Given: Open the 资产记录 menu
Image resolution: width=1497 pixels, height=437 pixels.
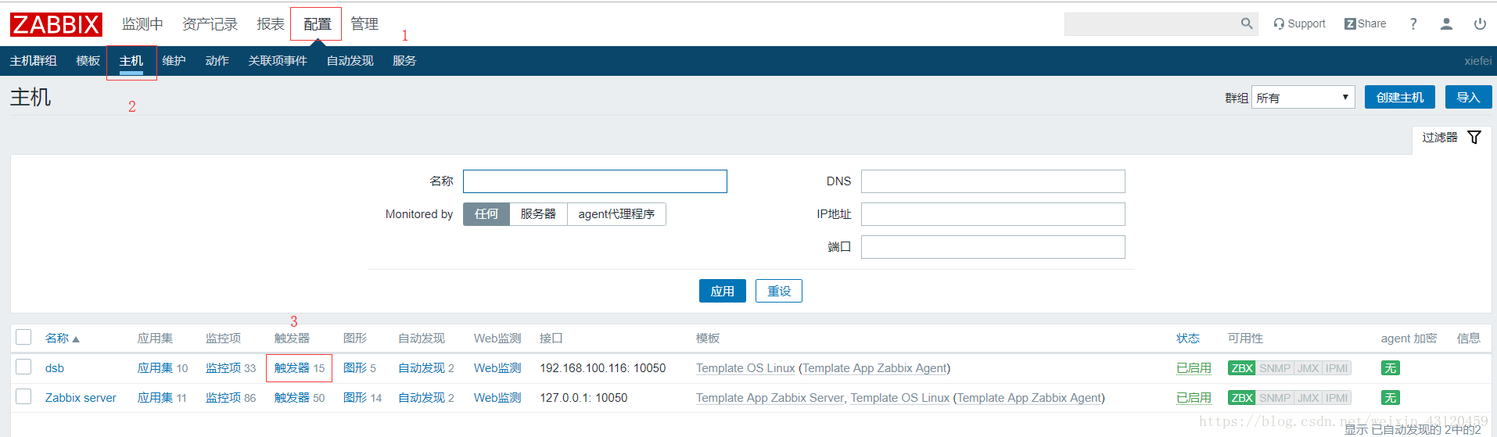Looking at the screenshot, I should [210, 24].
